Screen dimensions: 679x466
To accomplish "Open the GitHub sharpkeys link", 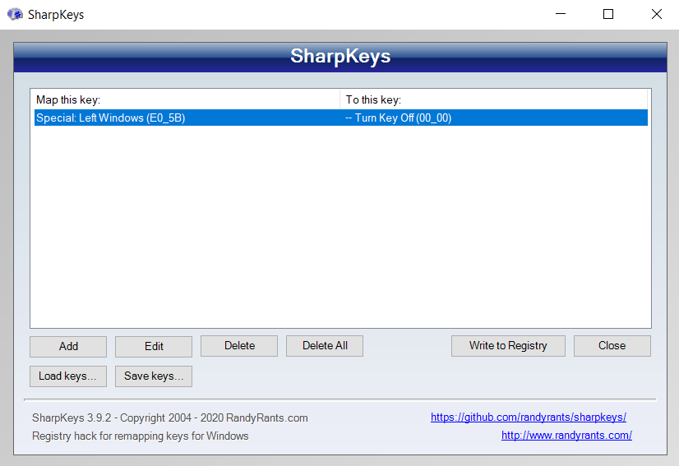I will click(x=529, y=417).
